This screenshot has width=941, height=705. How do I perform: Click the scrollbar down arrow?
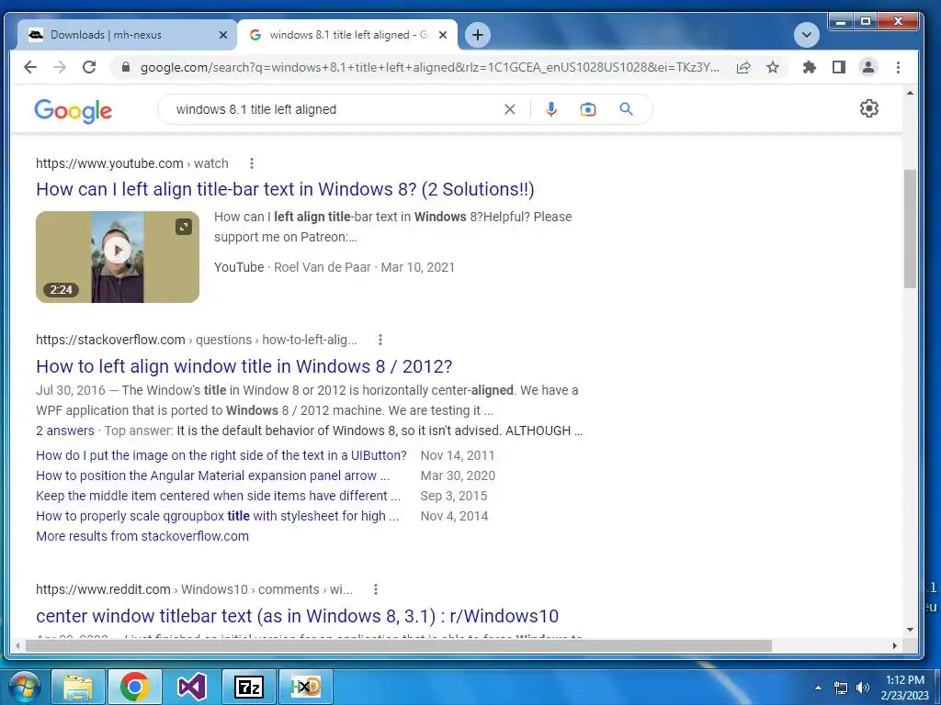(x=910, y=630)
